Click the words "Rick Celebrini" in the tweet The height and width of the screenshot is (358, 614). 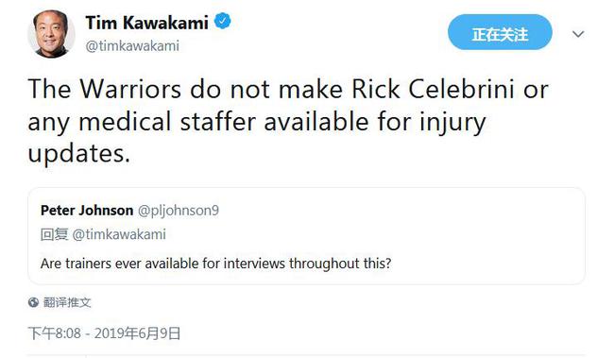[433, 89]
